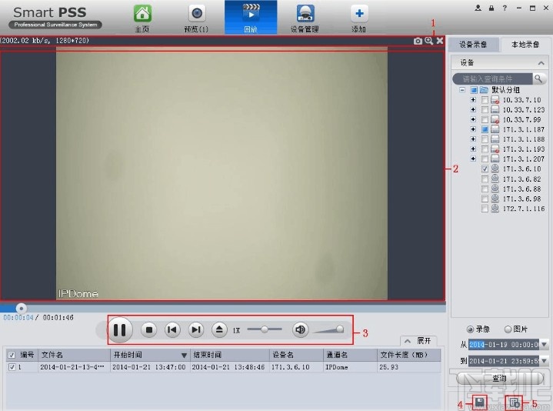Pause the video playback
Viewport: 553px width, 411px height.
pos(119,330)
